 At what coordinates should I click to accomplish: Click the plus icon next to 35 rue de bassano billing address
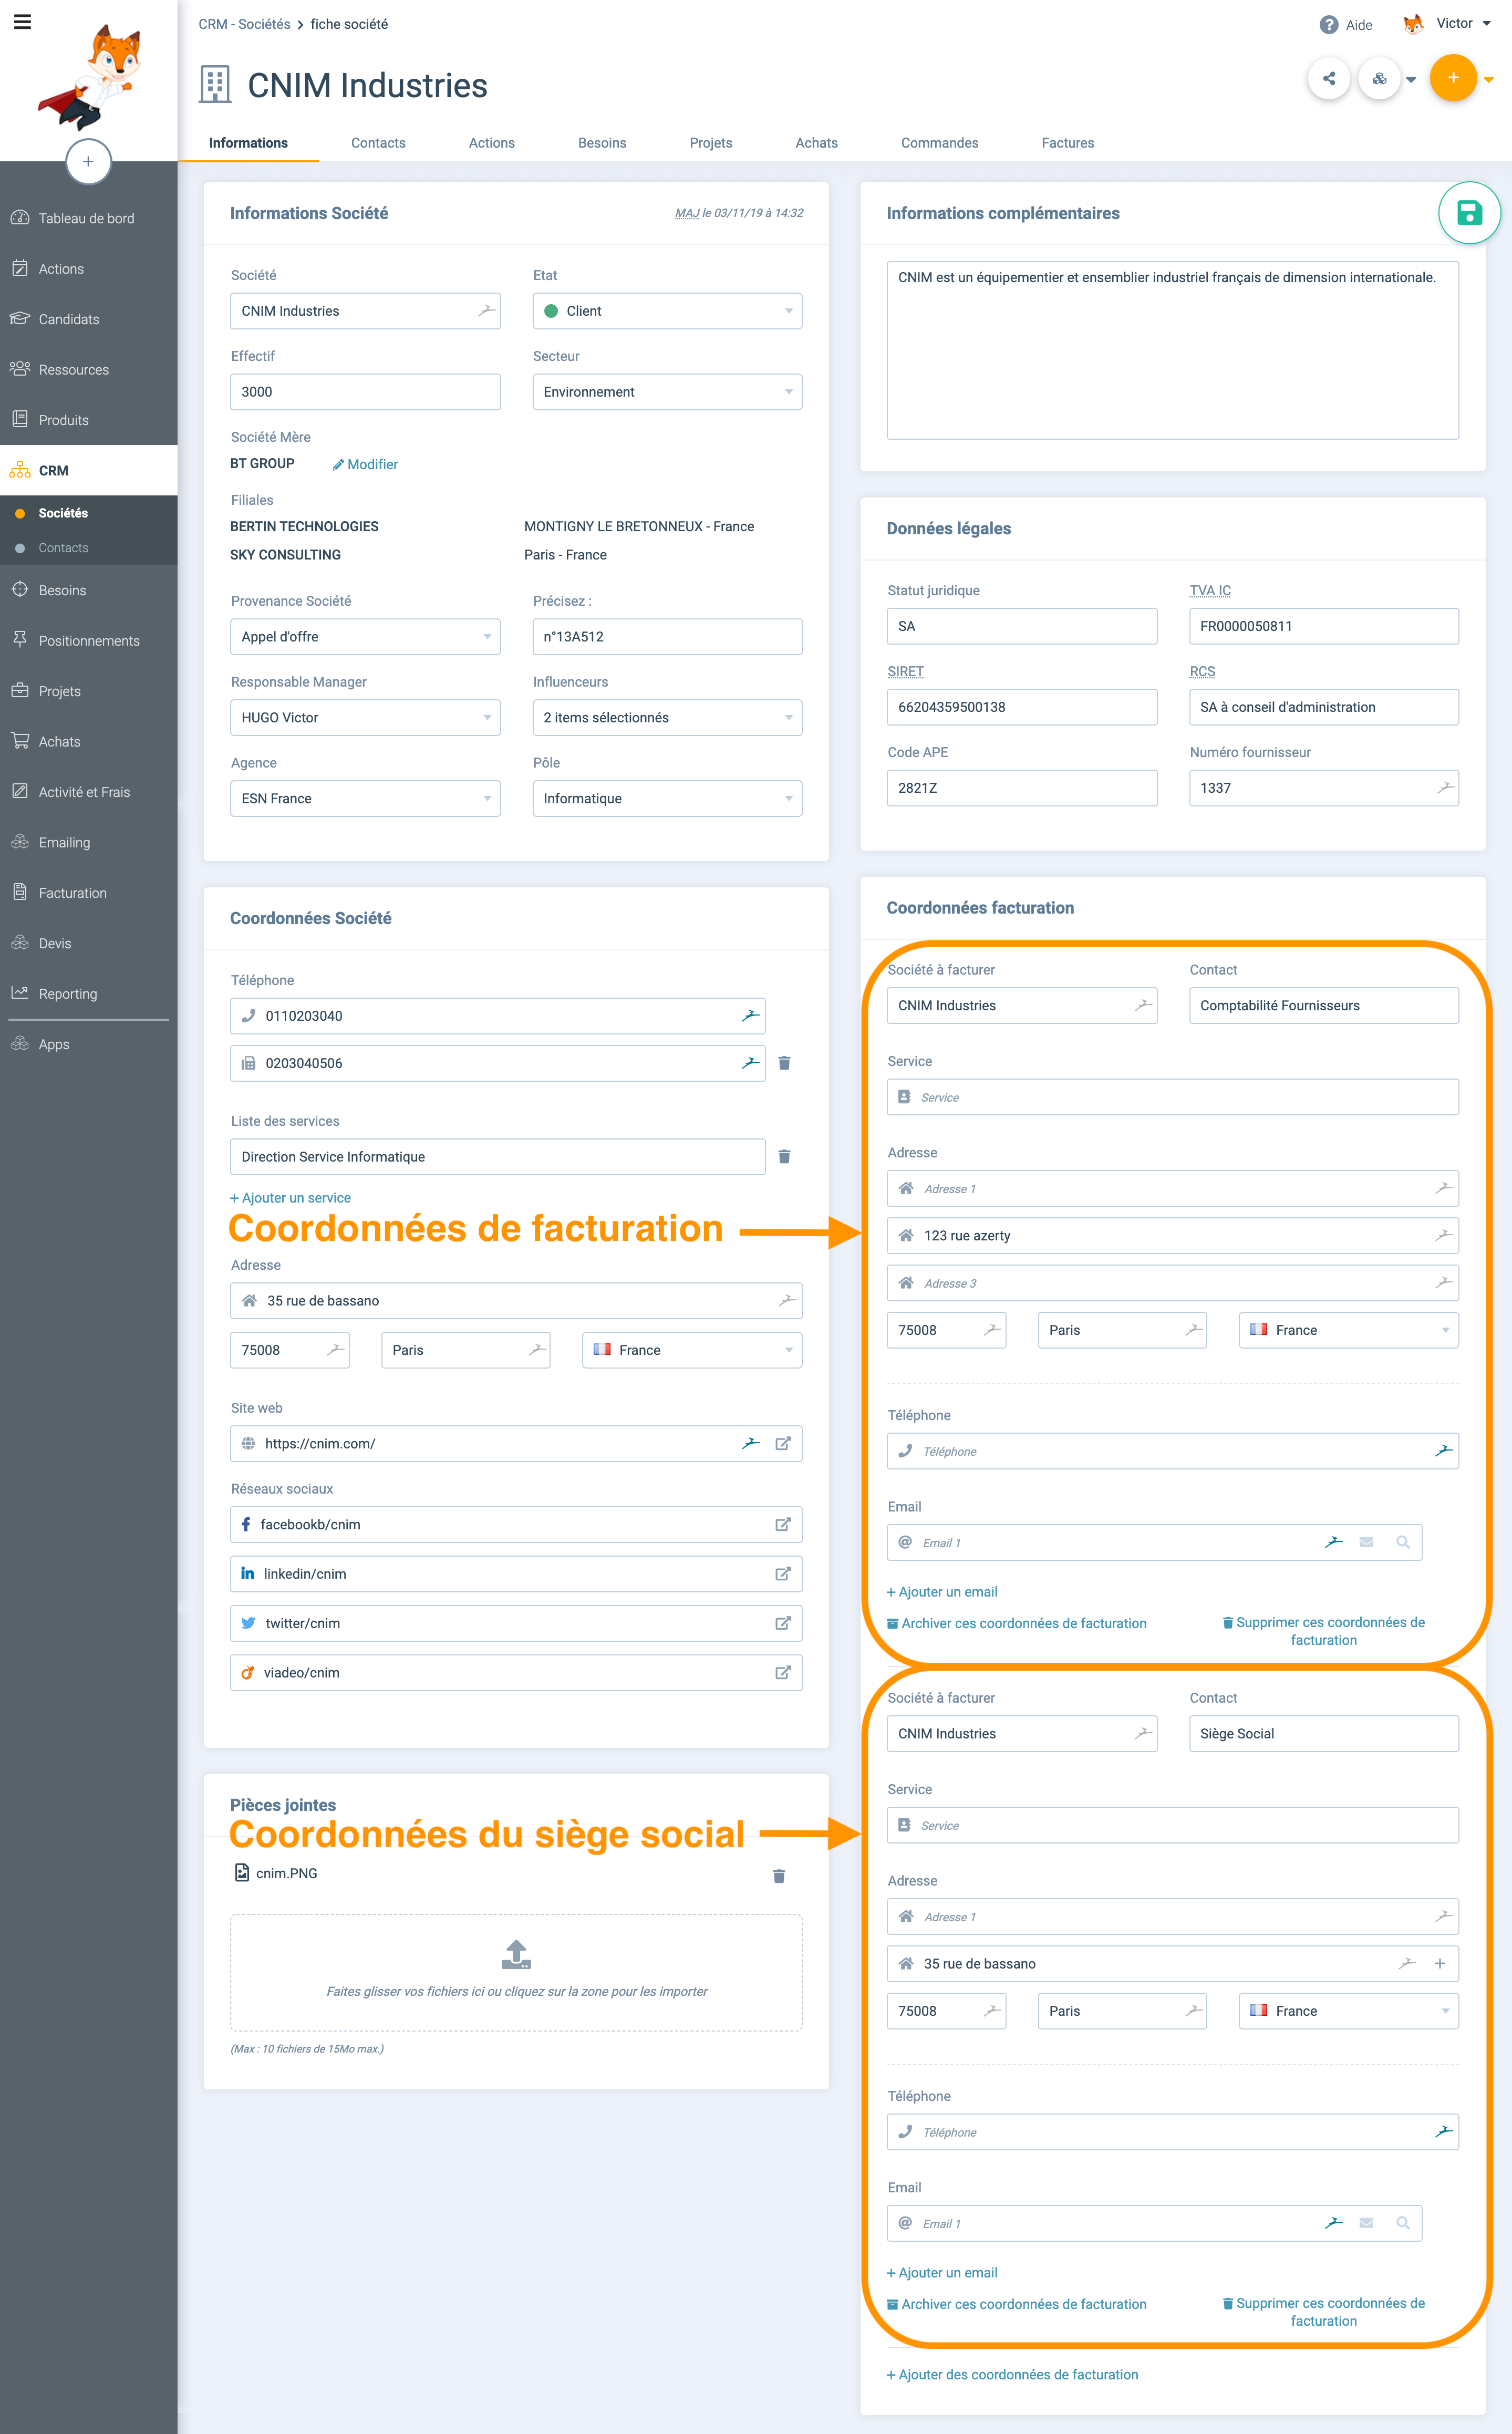coord(1440,1963)
